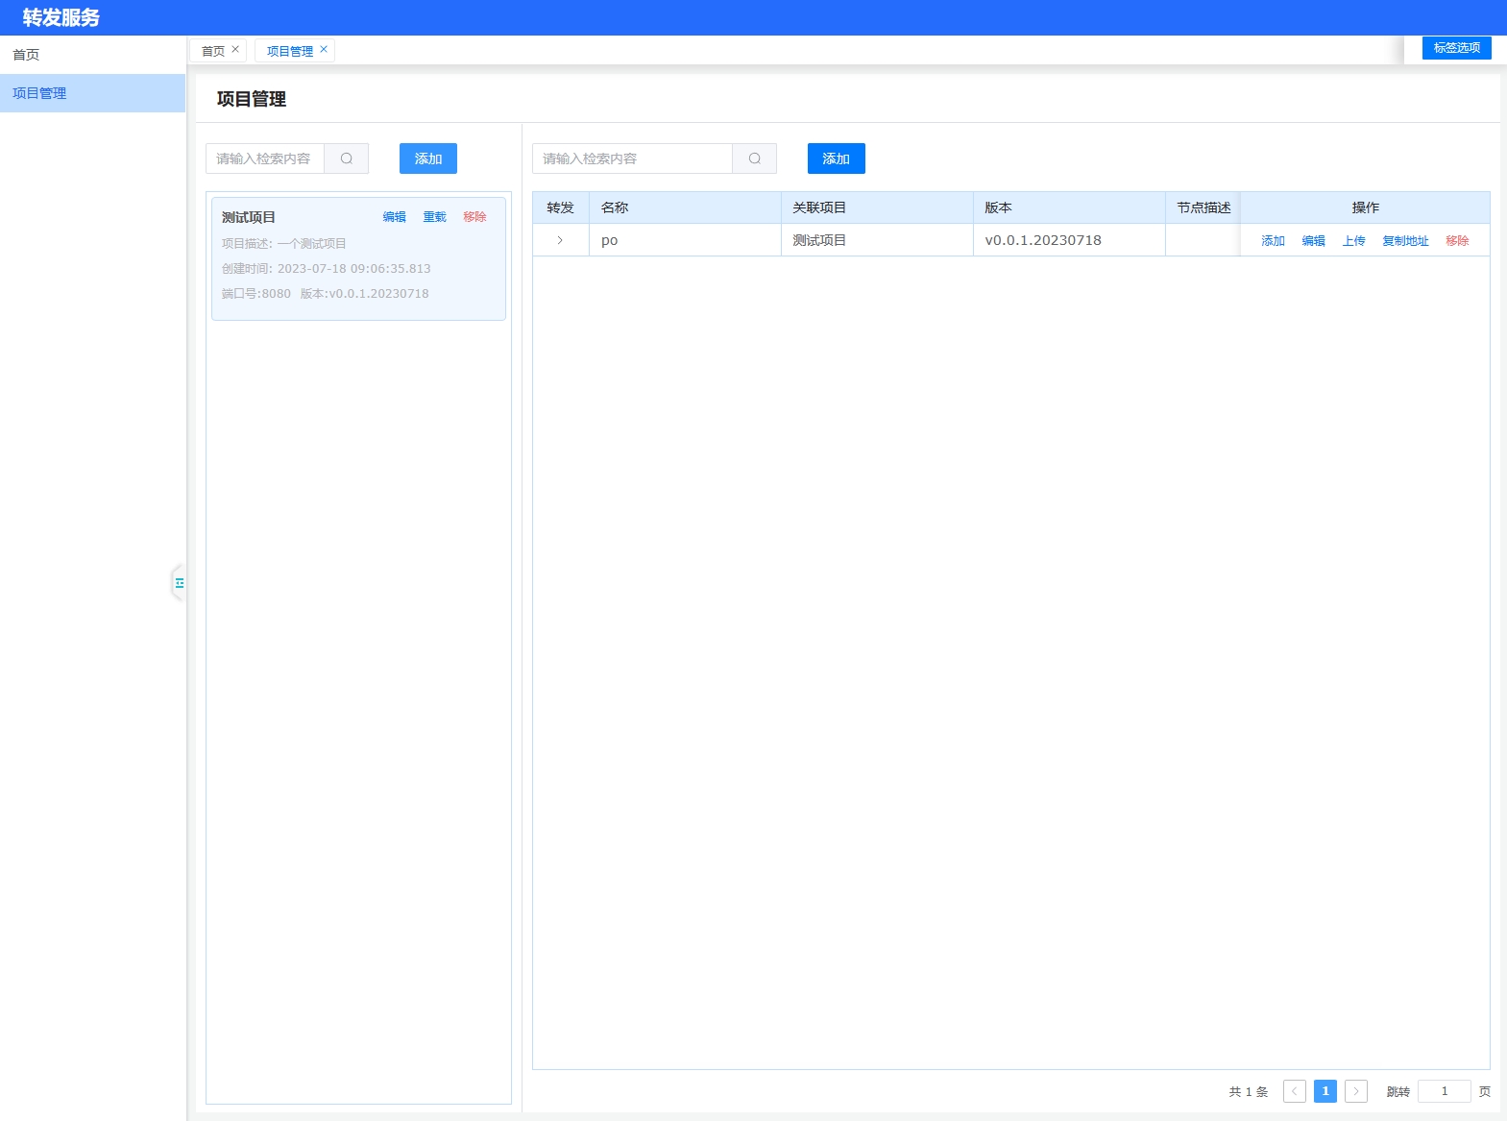Click 移除 in the po row actions
Image resolution: width=1507 pixels, height=1121 pixels.
1458,241
